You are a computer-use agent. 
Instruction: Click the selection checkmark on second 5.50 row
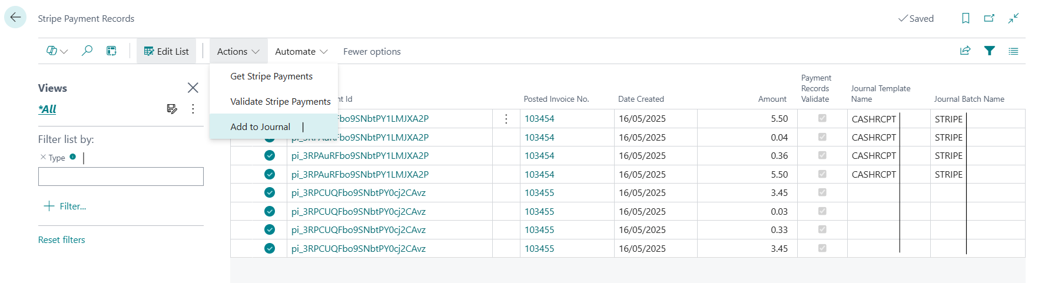pos(270,174)
